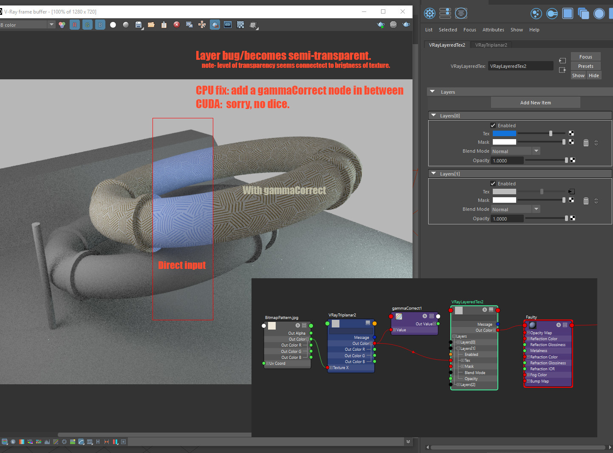Toggle Enabled checkbox in Layers[1]
The width and height of the screenshot is (613, 453).
click(493, 184)
